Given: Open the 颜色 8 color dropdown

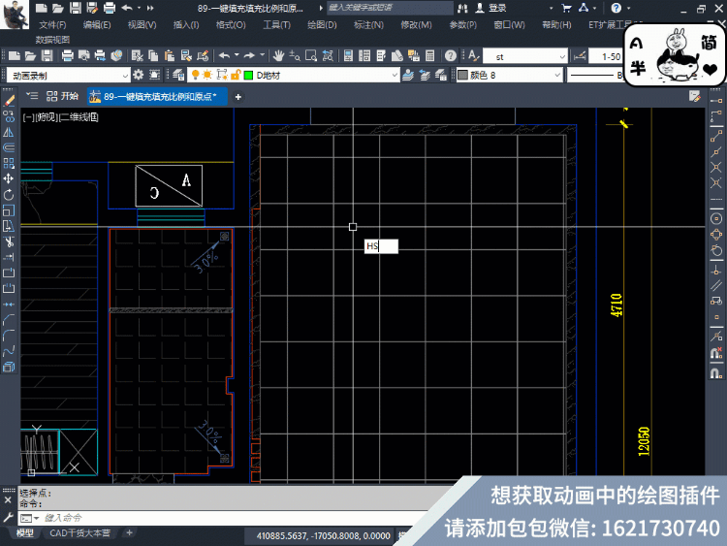Looking at the screenshot, I should tap(556, 75).
